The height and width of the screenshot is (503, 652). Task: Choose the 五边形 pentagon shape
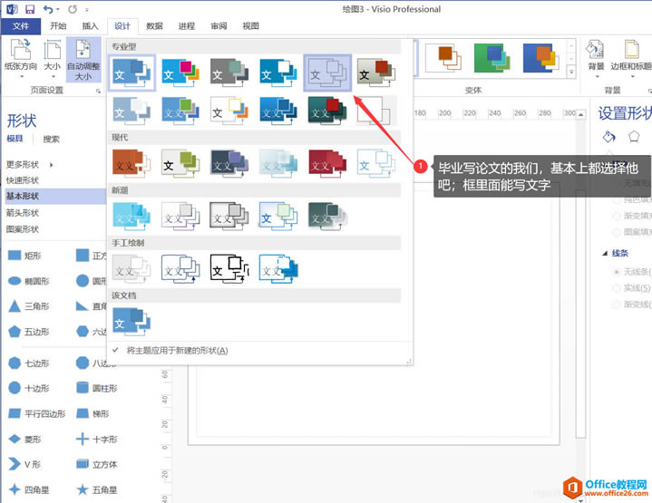coord(28,332)
